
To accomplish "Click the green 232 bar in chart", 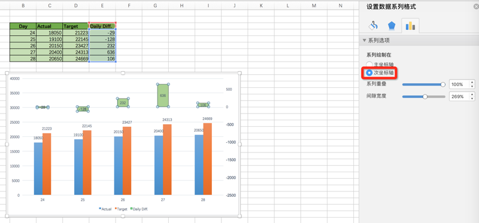I will click(123, 103).
